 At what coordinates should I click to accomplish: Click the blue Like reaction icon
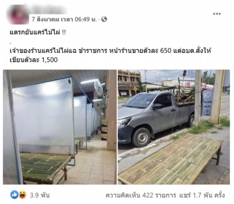14,195
